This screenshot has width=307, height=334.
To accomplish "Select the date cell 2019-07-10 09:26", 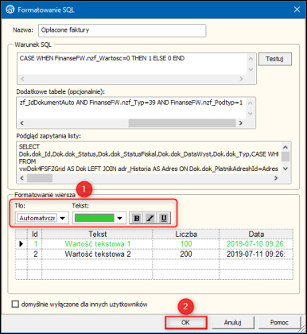I will [256, 244].
